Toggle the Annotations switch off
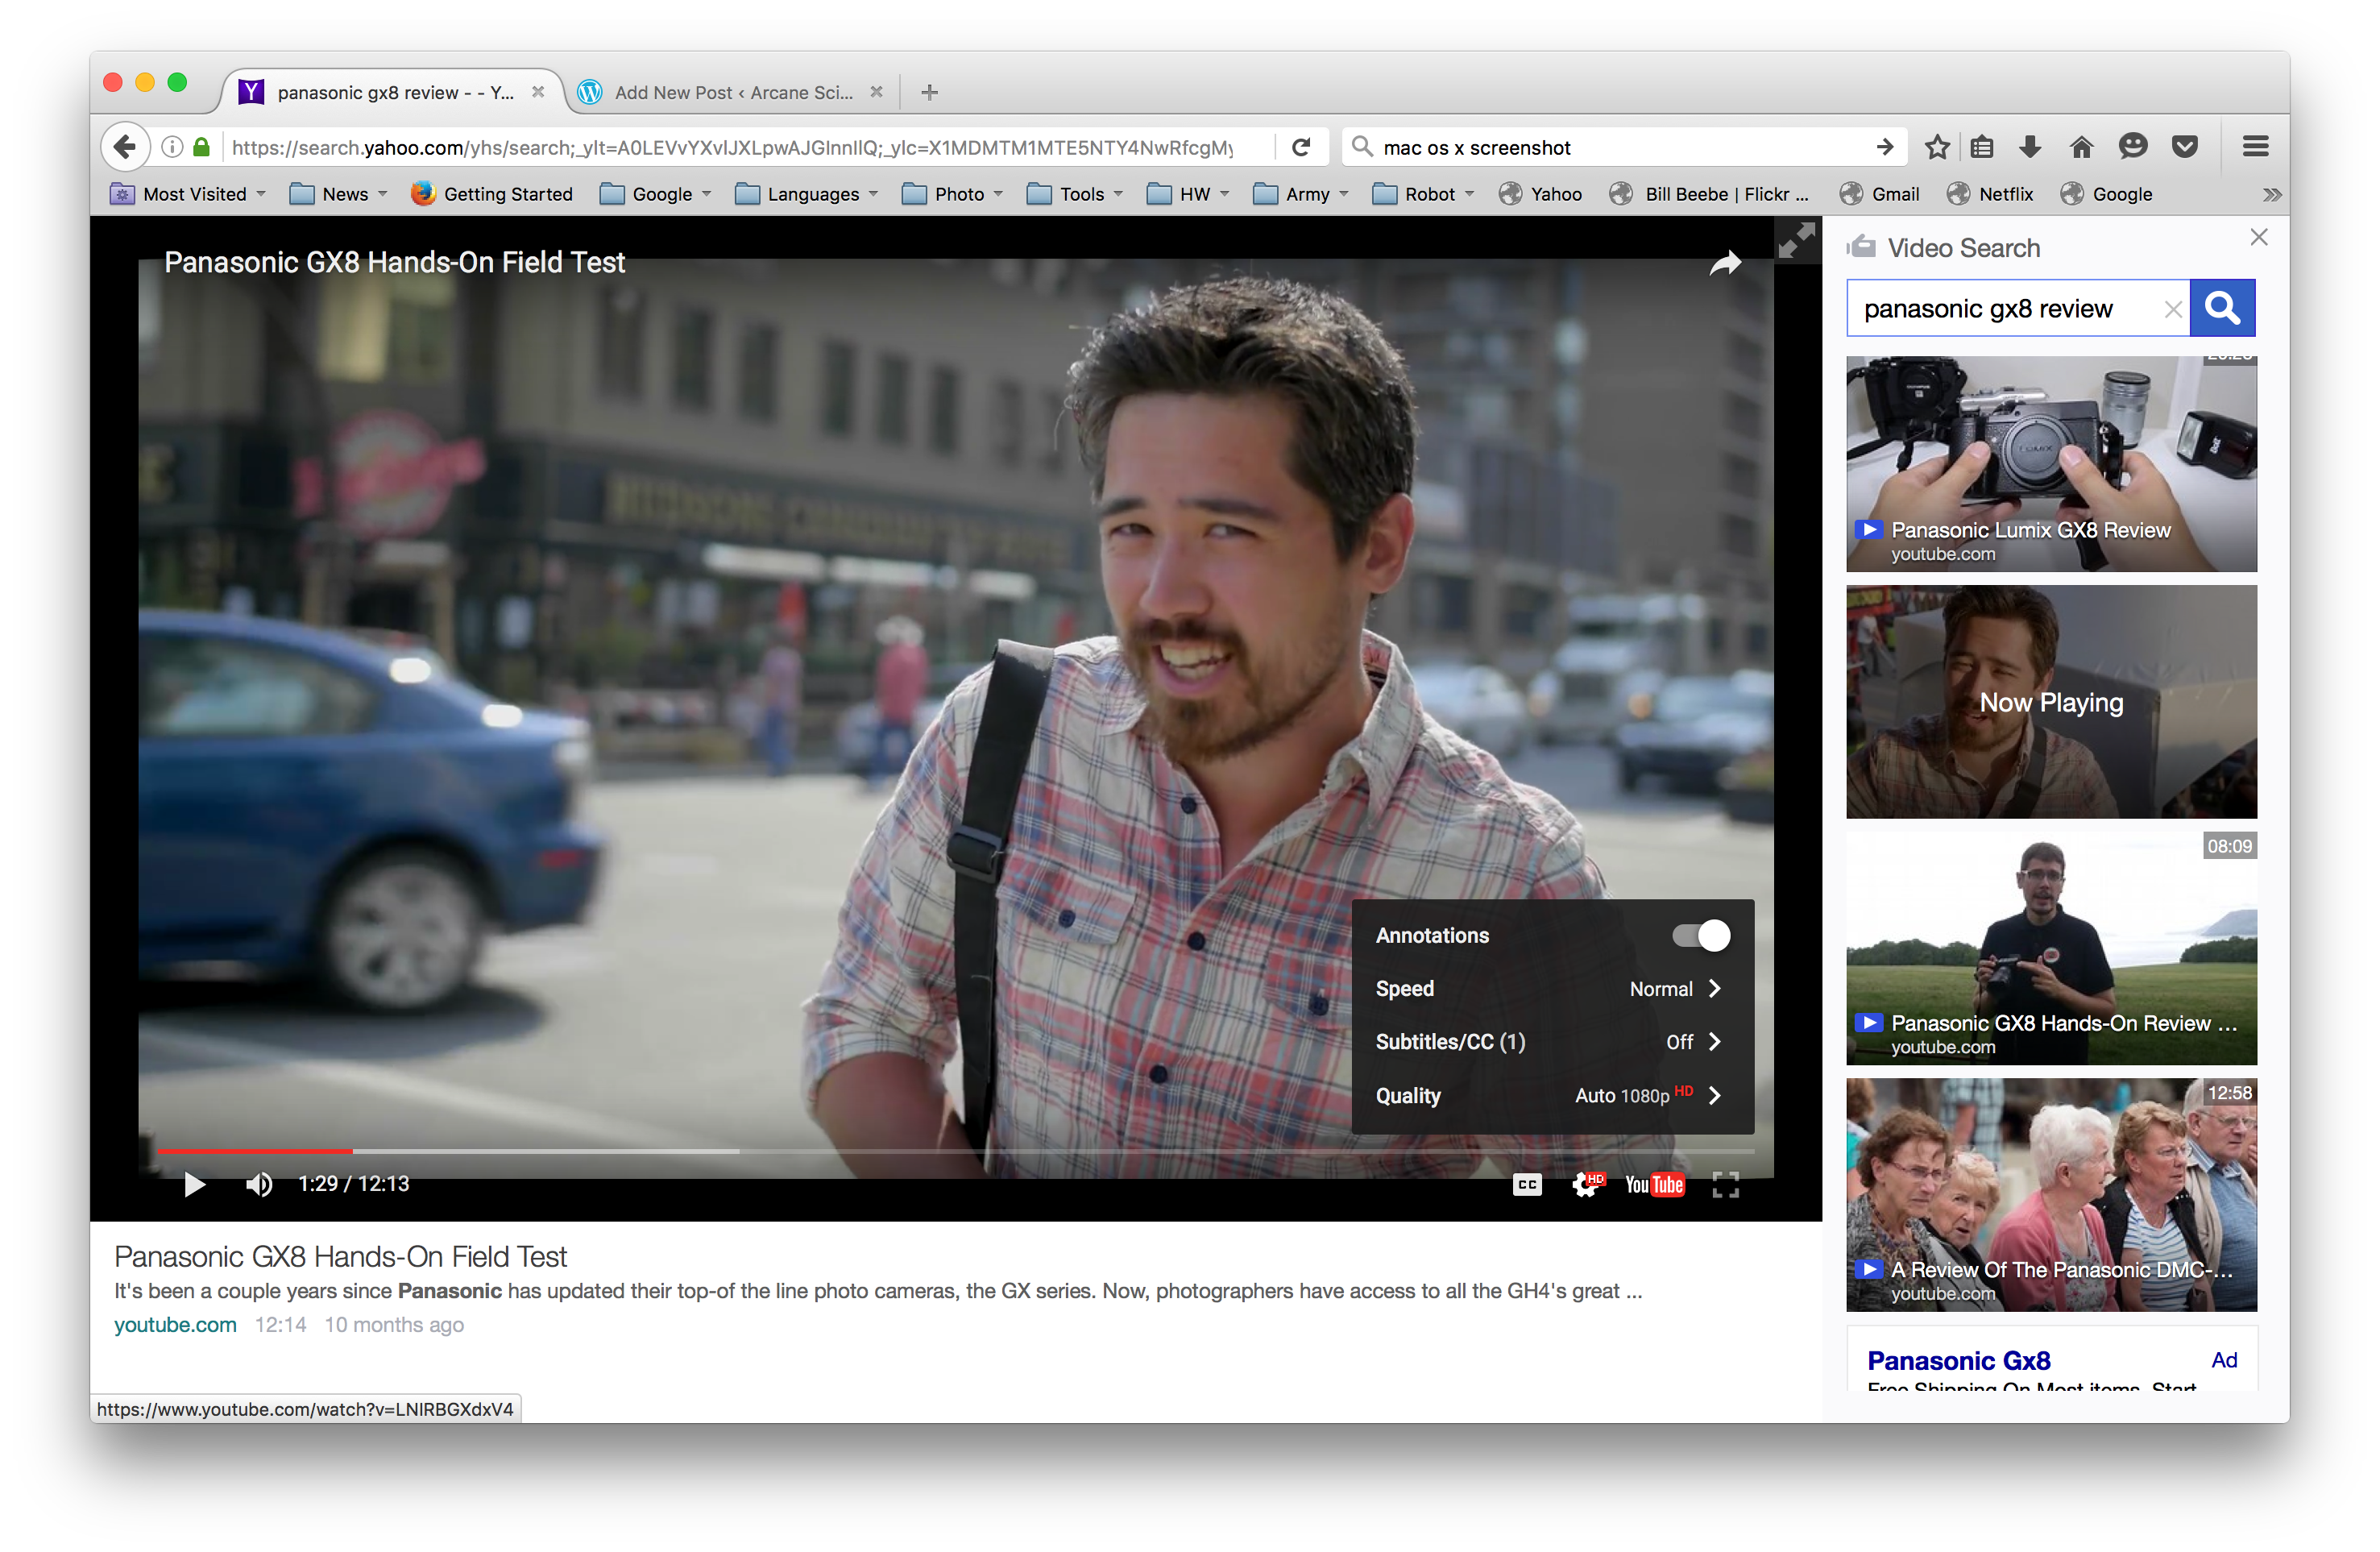2380x1552 pixels. 1701,935
